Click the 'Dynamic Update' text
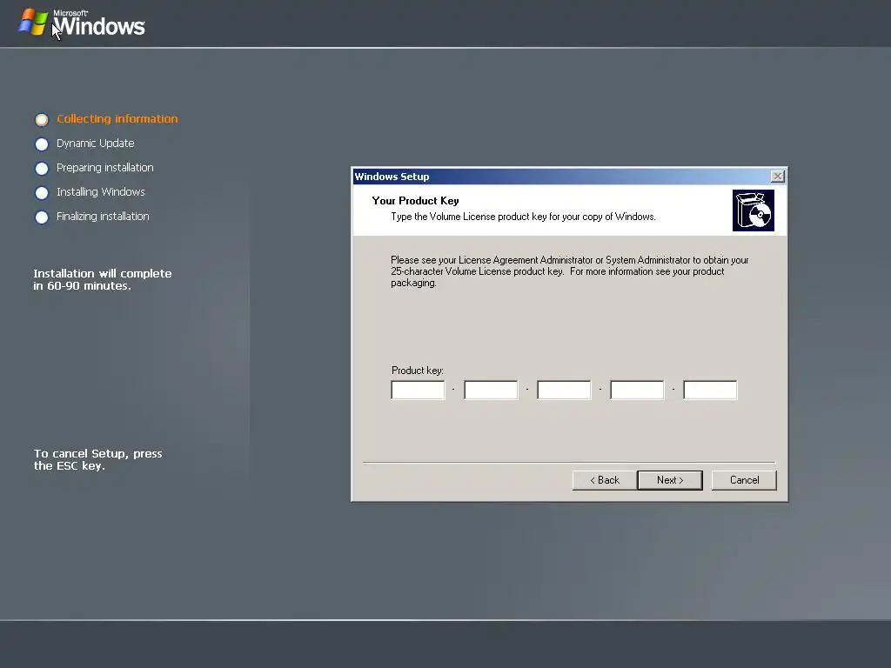The width and height of the screenshot is (891, 668). click(x=96, y=144)
